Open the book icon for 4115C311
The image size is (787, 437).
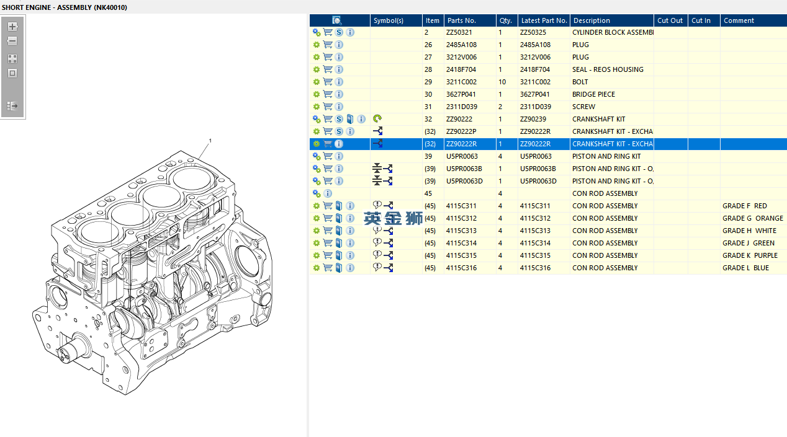click(339, 206)
